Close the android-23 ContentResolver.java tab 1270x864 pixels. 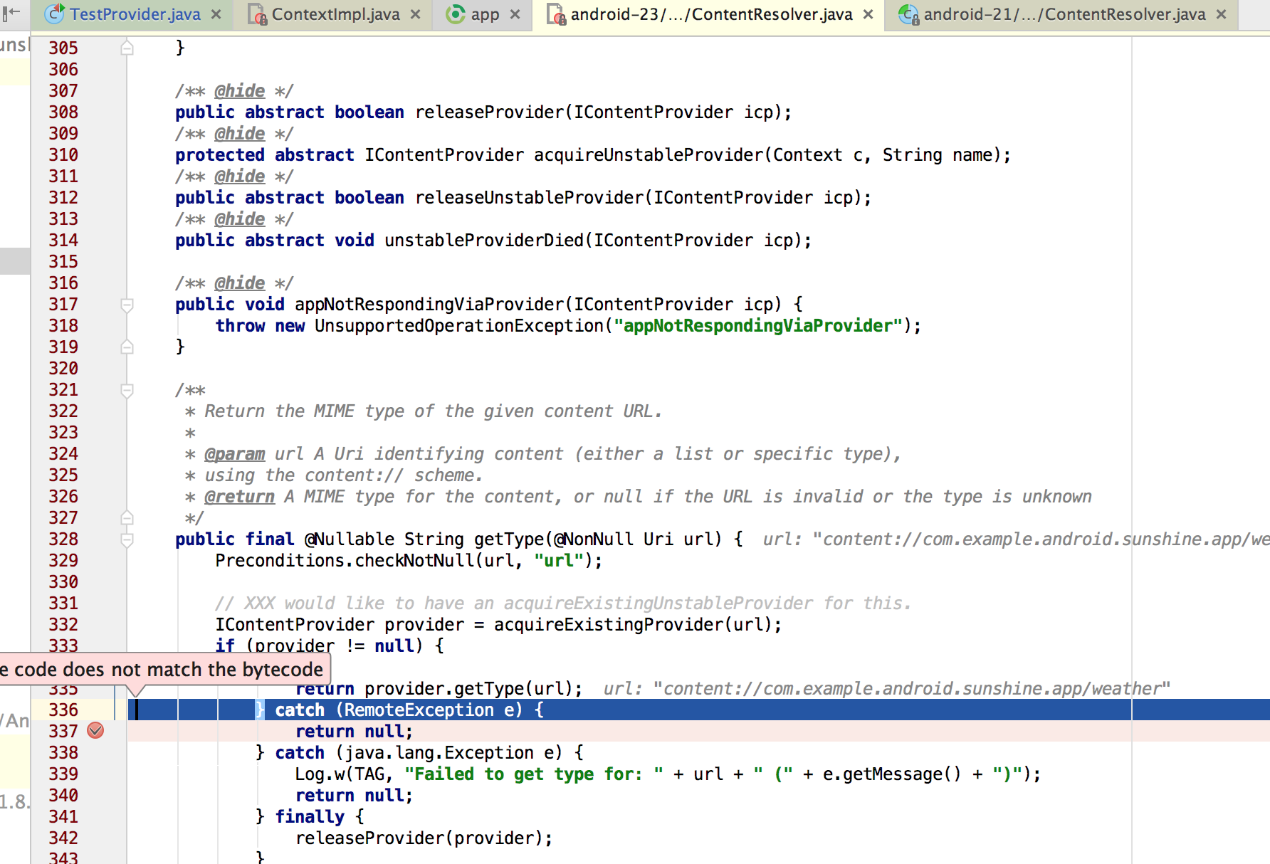coord(868,14)
